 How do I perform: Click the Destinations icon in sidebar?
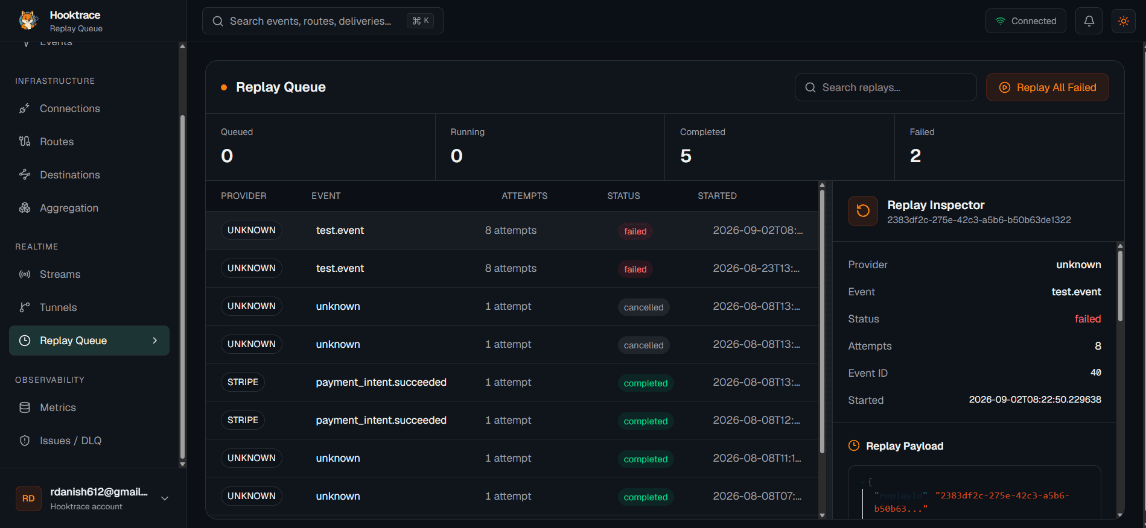pos(25,175)
